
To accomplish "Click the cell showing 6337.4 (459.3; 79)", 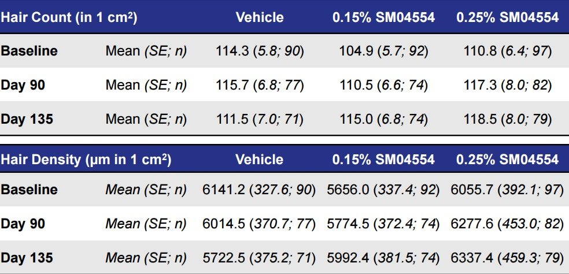I will [507, 258].
